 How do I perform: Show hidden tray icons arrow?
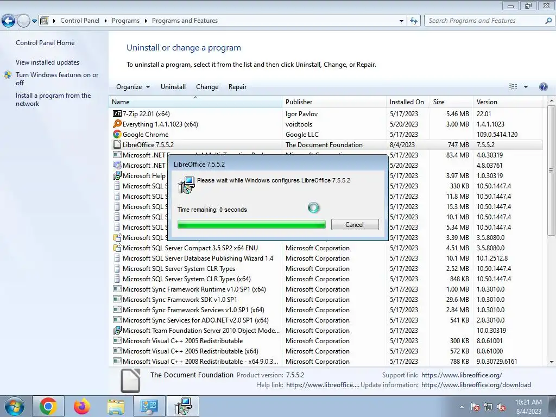462,407
